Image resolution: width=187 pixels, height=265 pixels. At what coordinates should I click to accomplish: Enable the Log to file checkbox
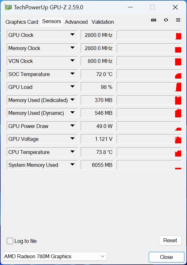[x=10, y=241]
